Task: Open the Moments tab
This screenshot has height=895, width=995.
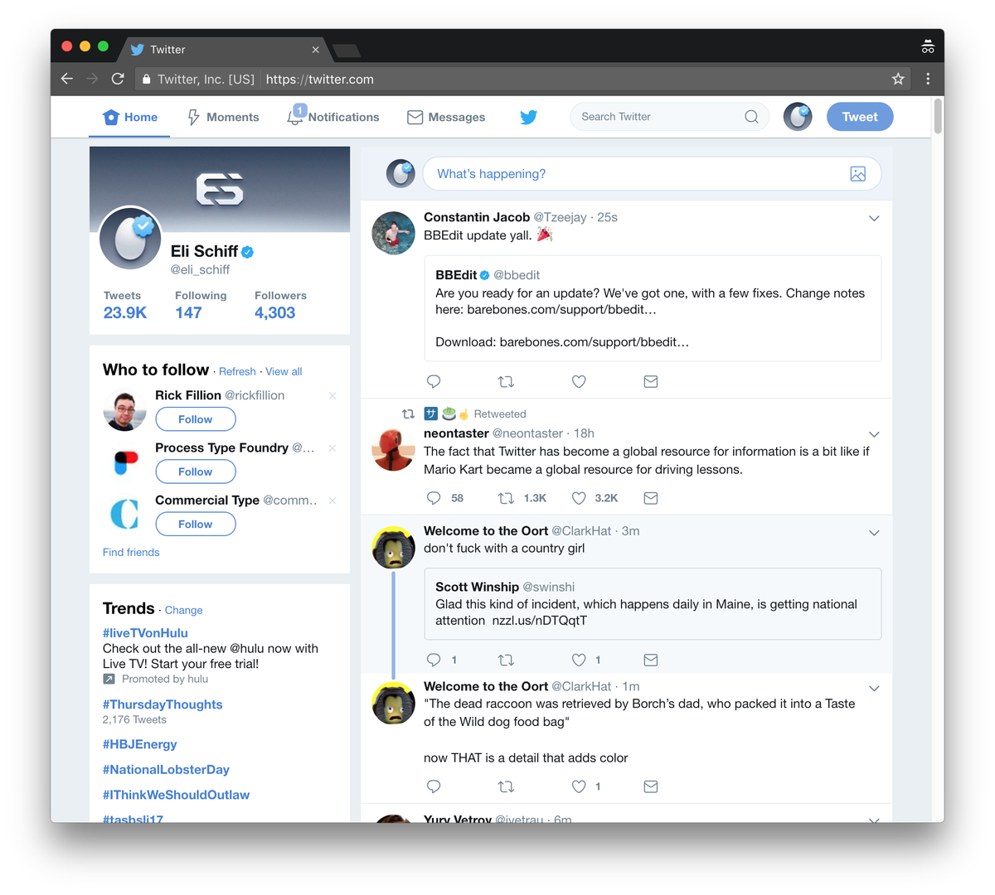Action: (x=223, y=117)
